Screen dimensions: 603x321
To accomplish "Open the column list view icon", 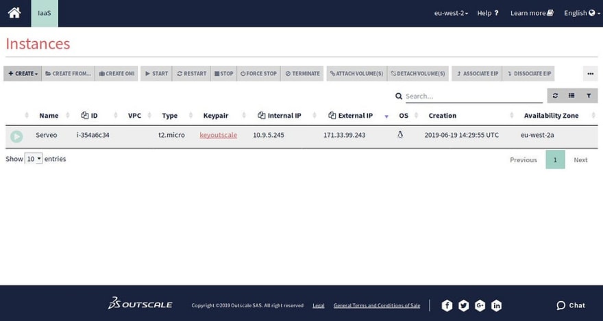I will point(571,96).
